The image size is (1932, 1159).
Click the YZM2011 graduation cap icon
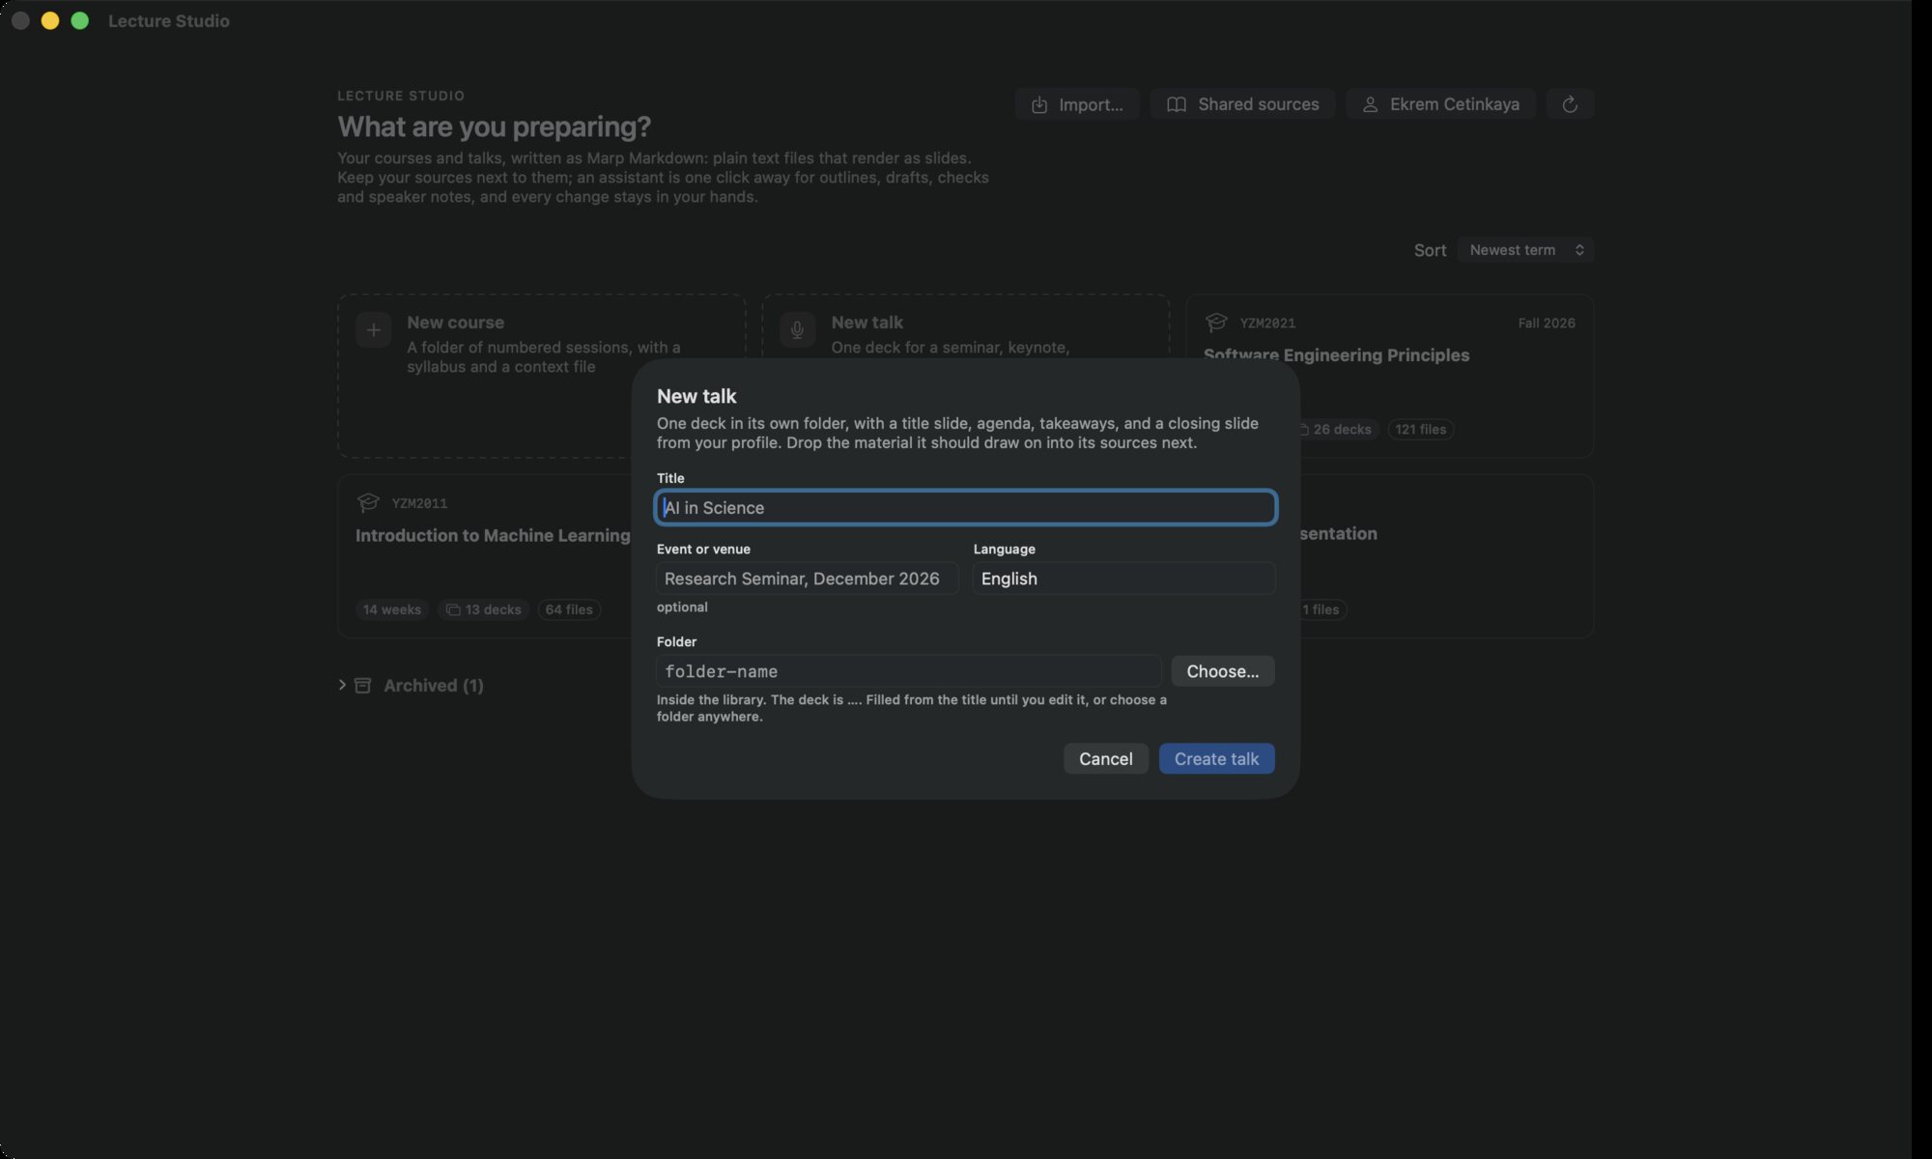coord(368,502)
